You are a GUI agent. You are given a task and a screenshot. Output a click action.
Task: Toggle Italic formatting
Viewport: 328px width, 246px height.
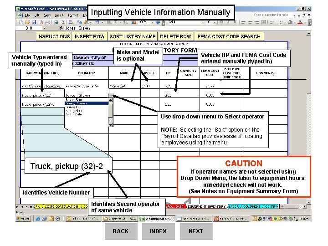coord(228,22)
